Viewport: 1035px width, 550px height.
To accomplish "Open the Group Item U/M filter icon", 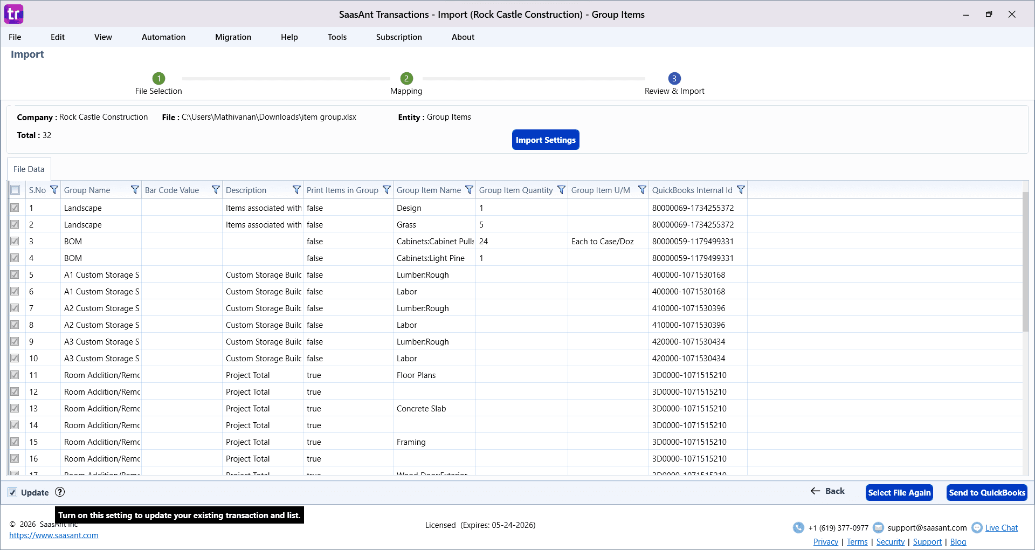I will point(642,190).
